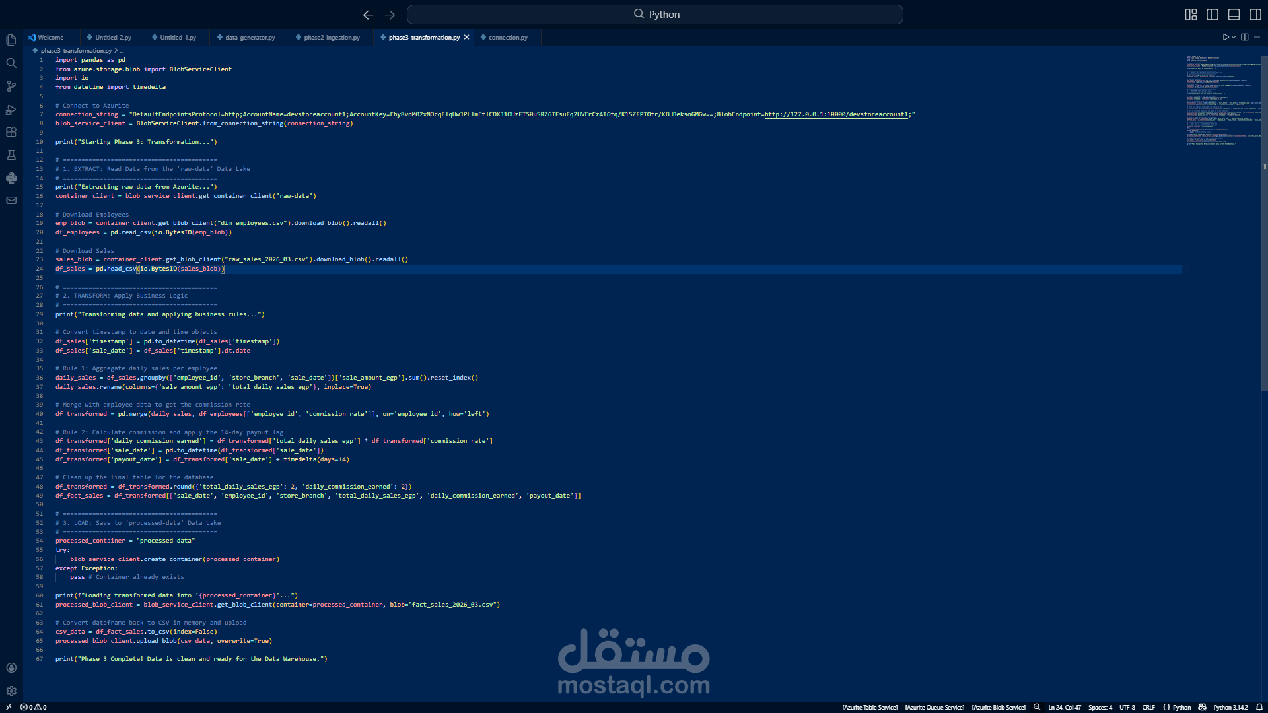Open the CRLF end-of-line selector
Screen dimensions: 1268x713
[1148, 707]
